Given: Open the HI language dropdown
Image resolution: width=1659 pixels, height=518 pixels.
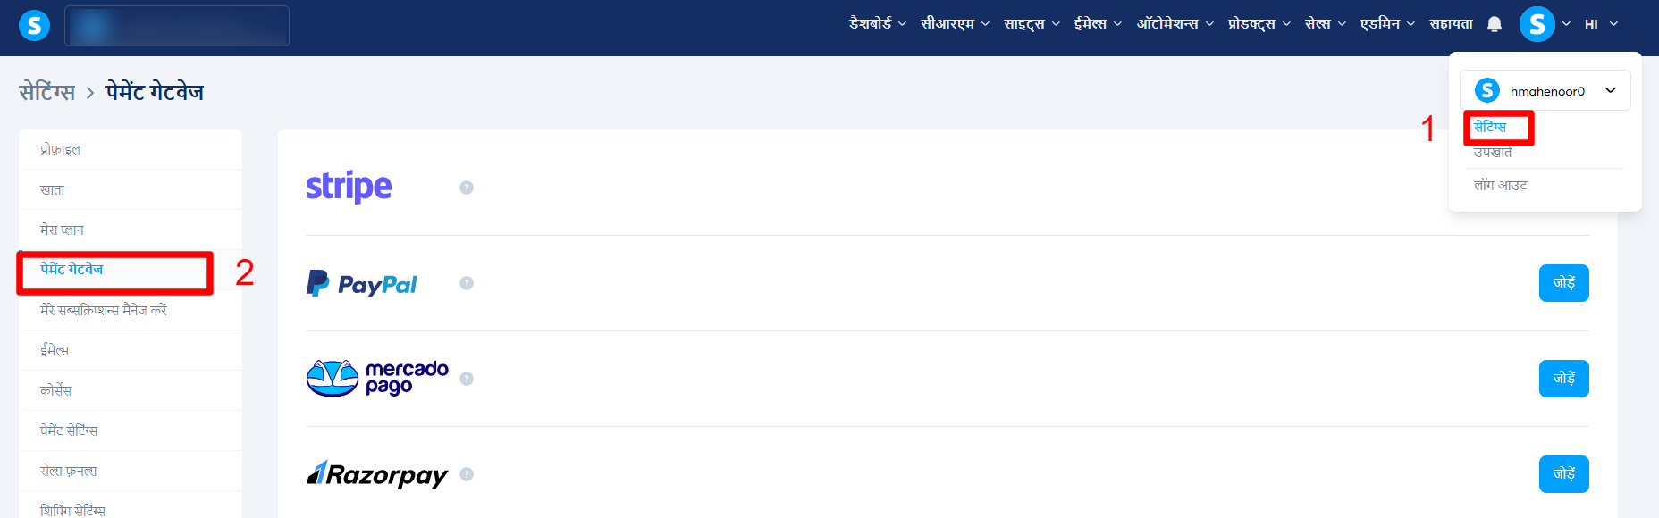Looking at the screenshot, I should point(1601,24).
